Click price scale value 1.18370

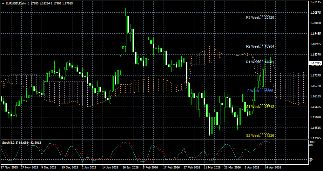(315, 55)
